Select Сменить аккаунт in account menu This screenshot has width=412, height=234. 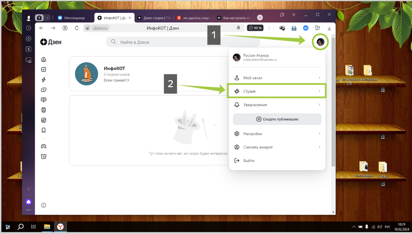pos(277,147)
